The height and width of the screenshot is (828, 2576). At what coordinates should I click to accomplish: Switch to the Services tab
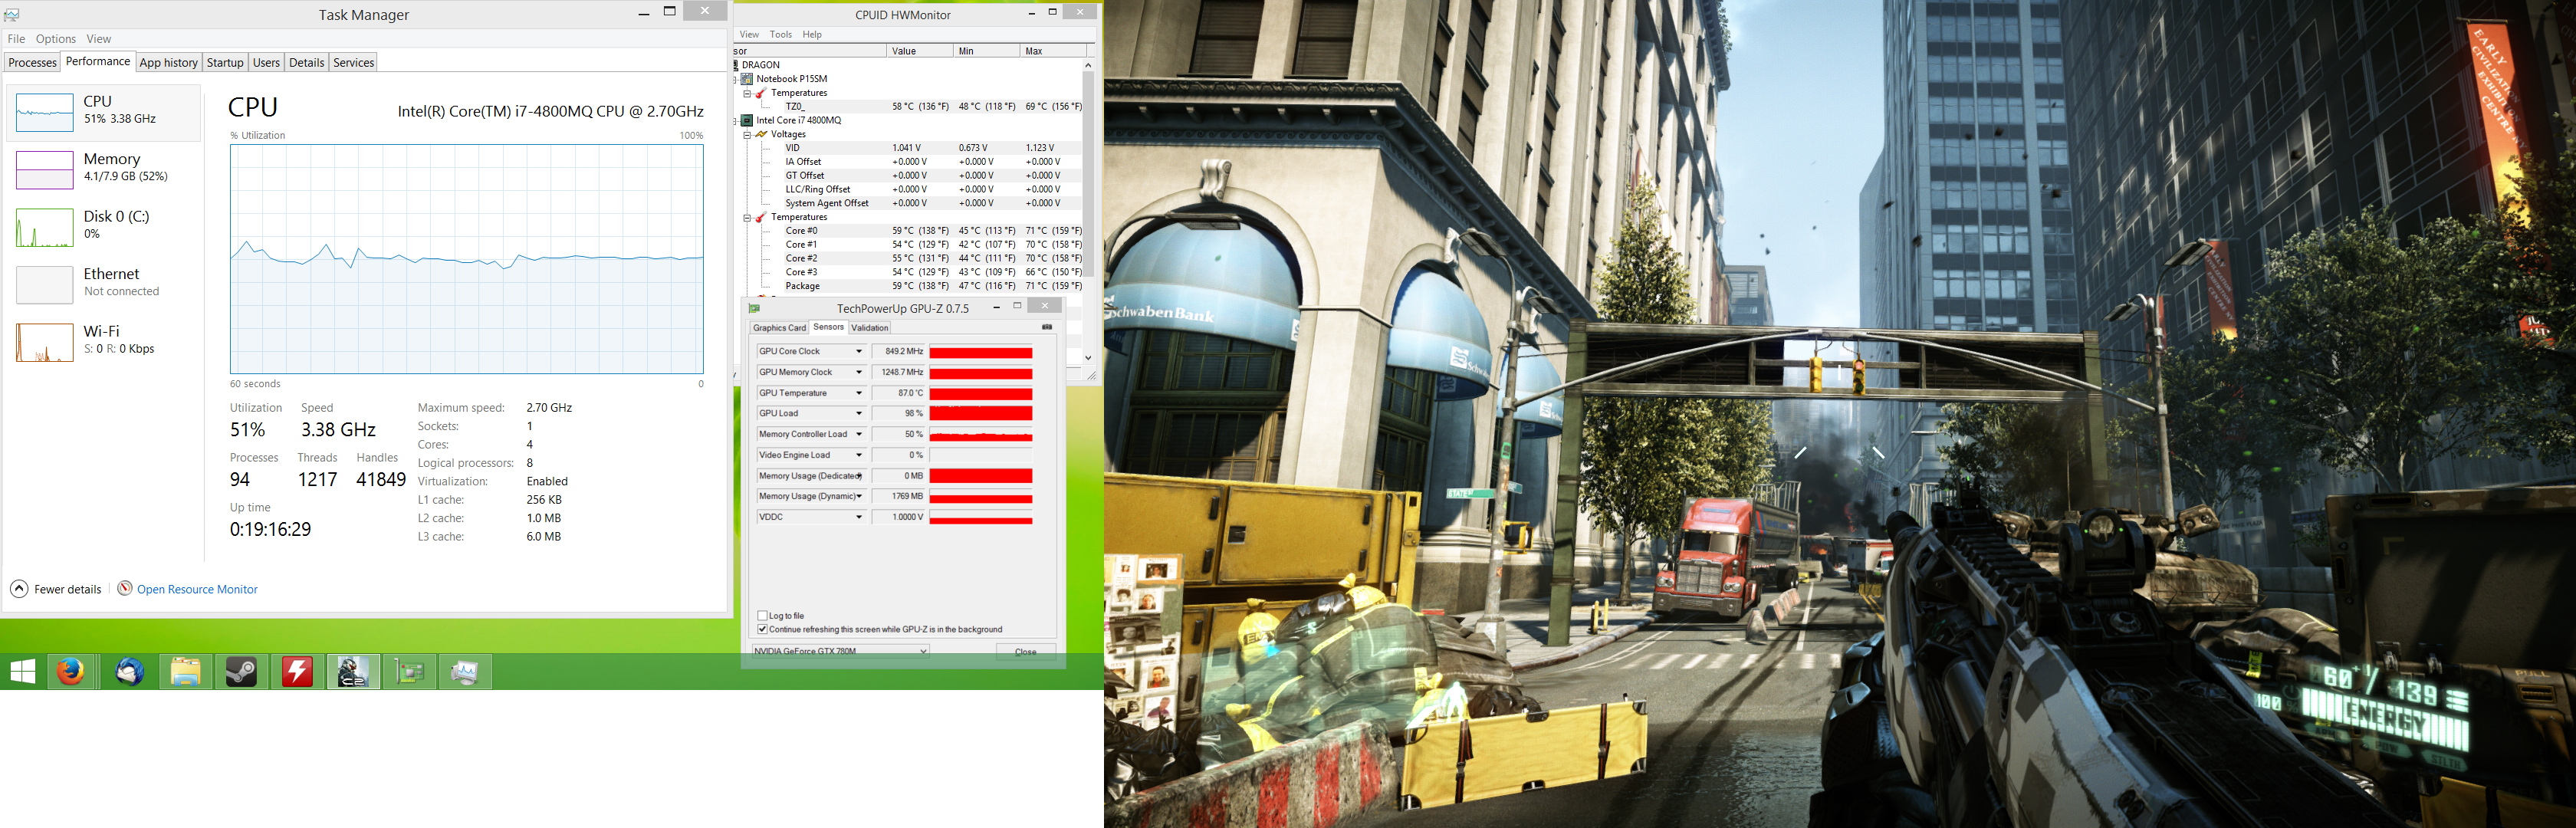tap(353, 63)
